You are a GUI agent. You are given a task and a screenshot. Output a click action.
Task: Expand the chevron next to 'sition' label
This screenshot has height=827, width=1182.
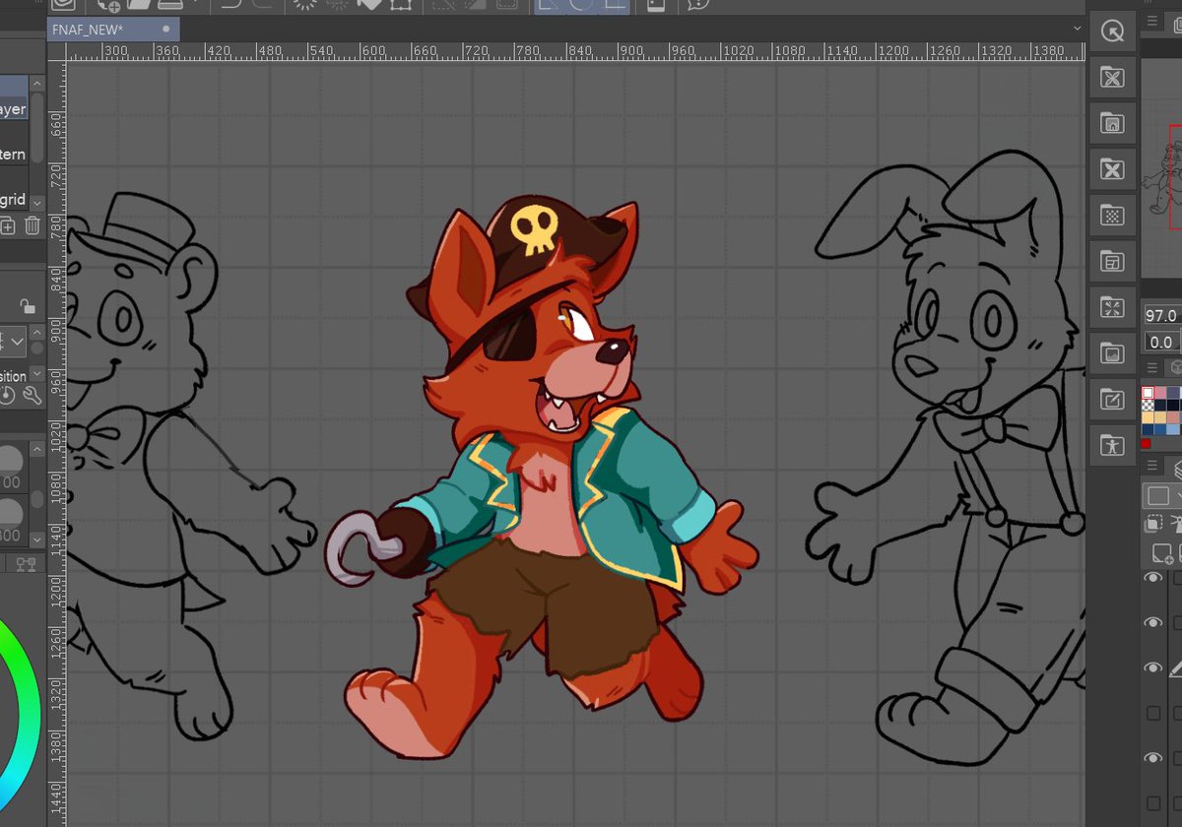click(36, 375)
